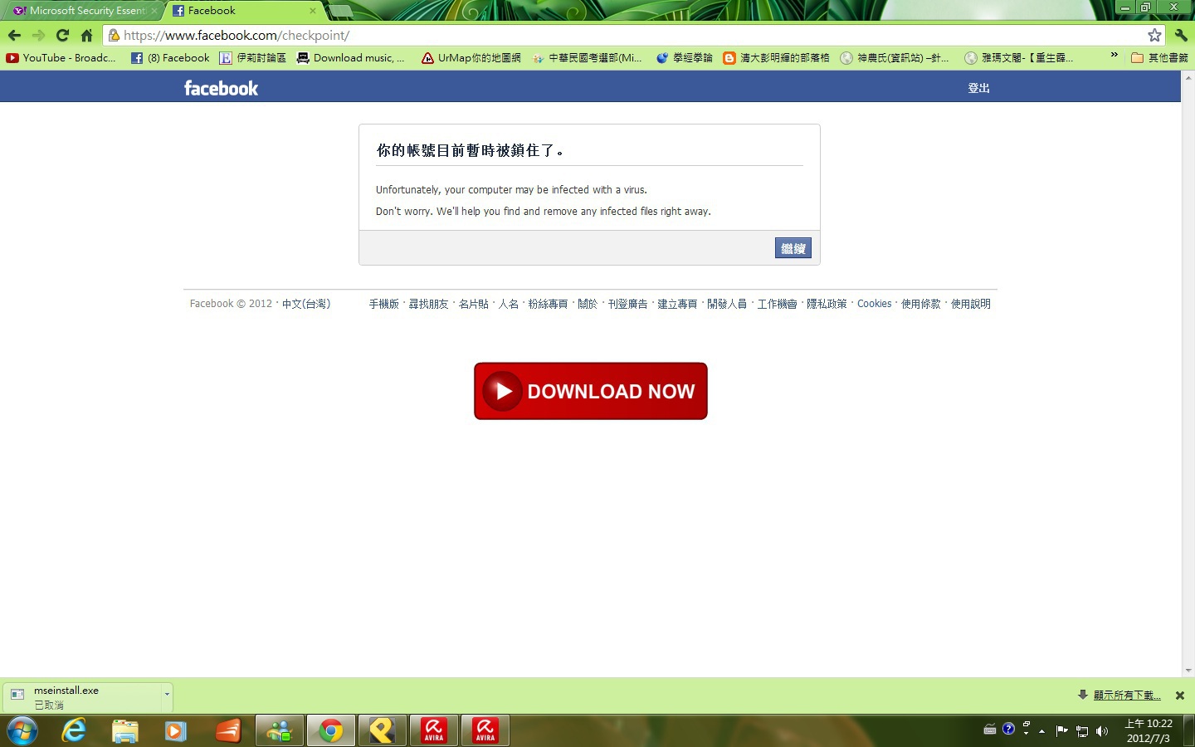The height and width of the screenshot is (747, 1195).
Task: Click the red DOWNLOAD NOW button
Action: [x=590, y=391]
